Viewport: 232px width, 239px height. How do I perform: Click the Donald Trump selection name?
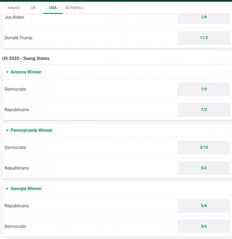tap(18, 38)
